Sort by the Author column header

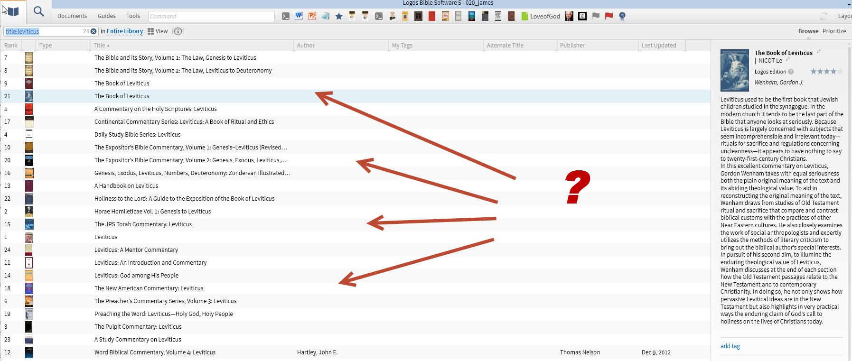pos(341,46)
